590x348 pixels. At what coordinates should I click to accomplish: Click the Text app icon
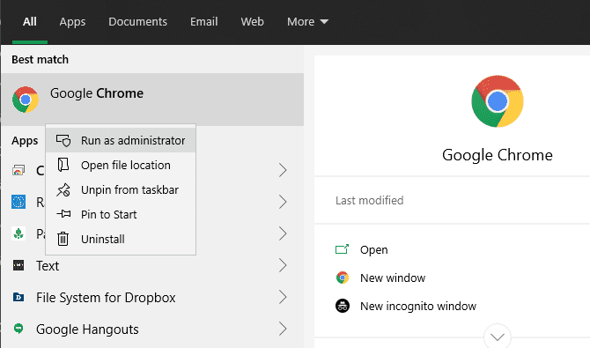coord(18,265)
